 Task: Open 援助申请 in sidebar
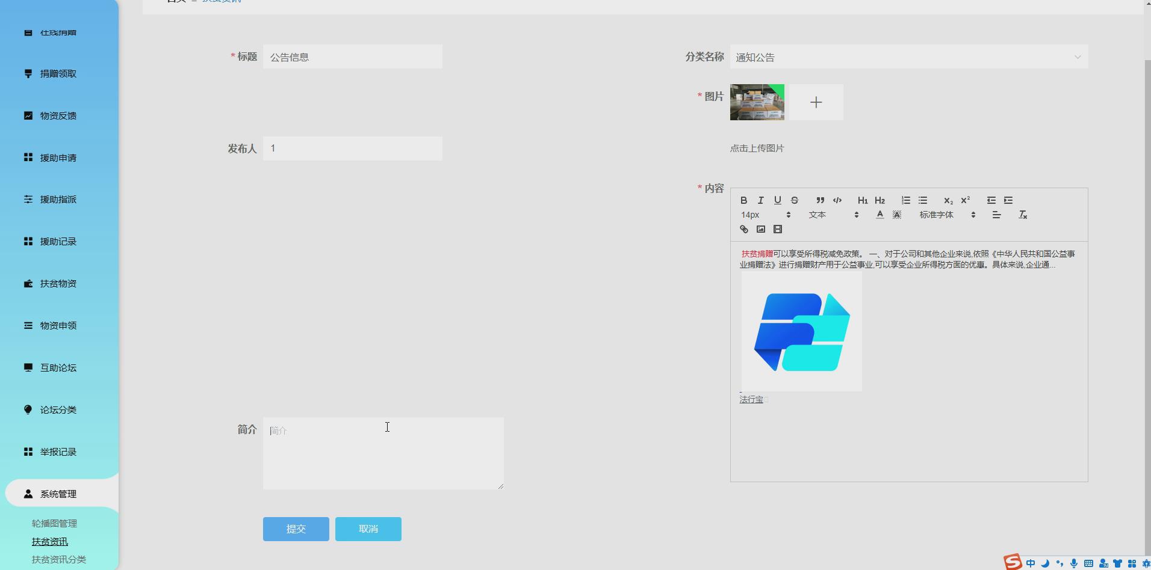pyautogui.click(x=58, y=158)
